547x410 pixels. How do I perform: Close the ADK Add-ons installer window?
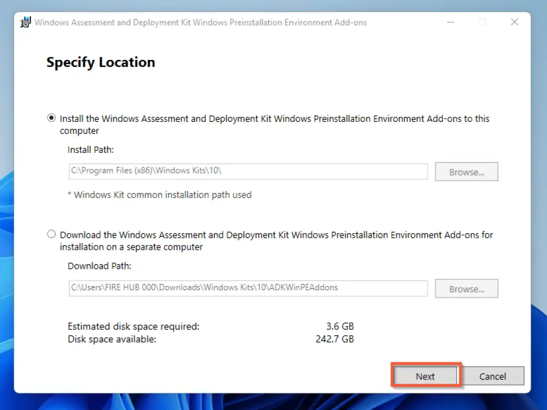514,22
